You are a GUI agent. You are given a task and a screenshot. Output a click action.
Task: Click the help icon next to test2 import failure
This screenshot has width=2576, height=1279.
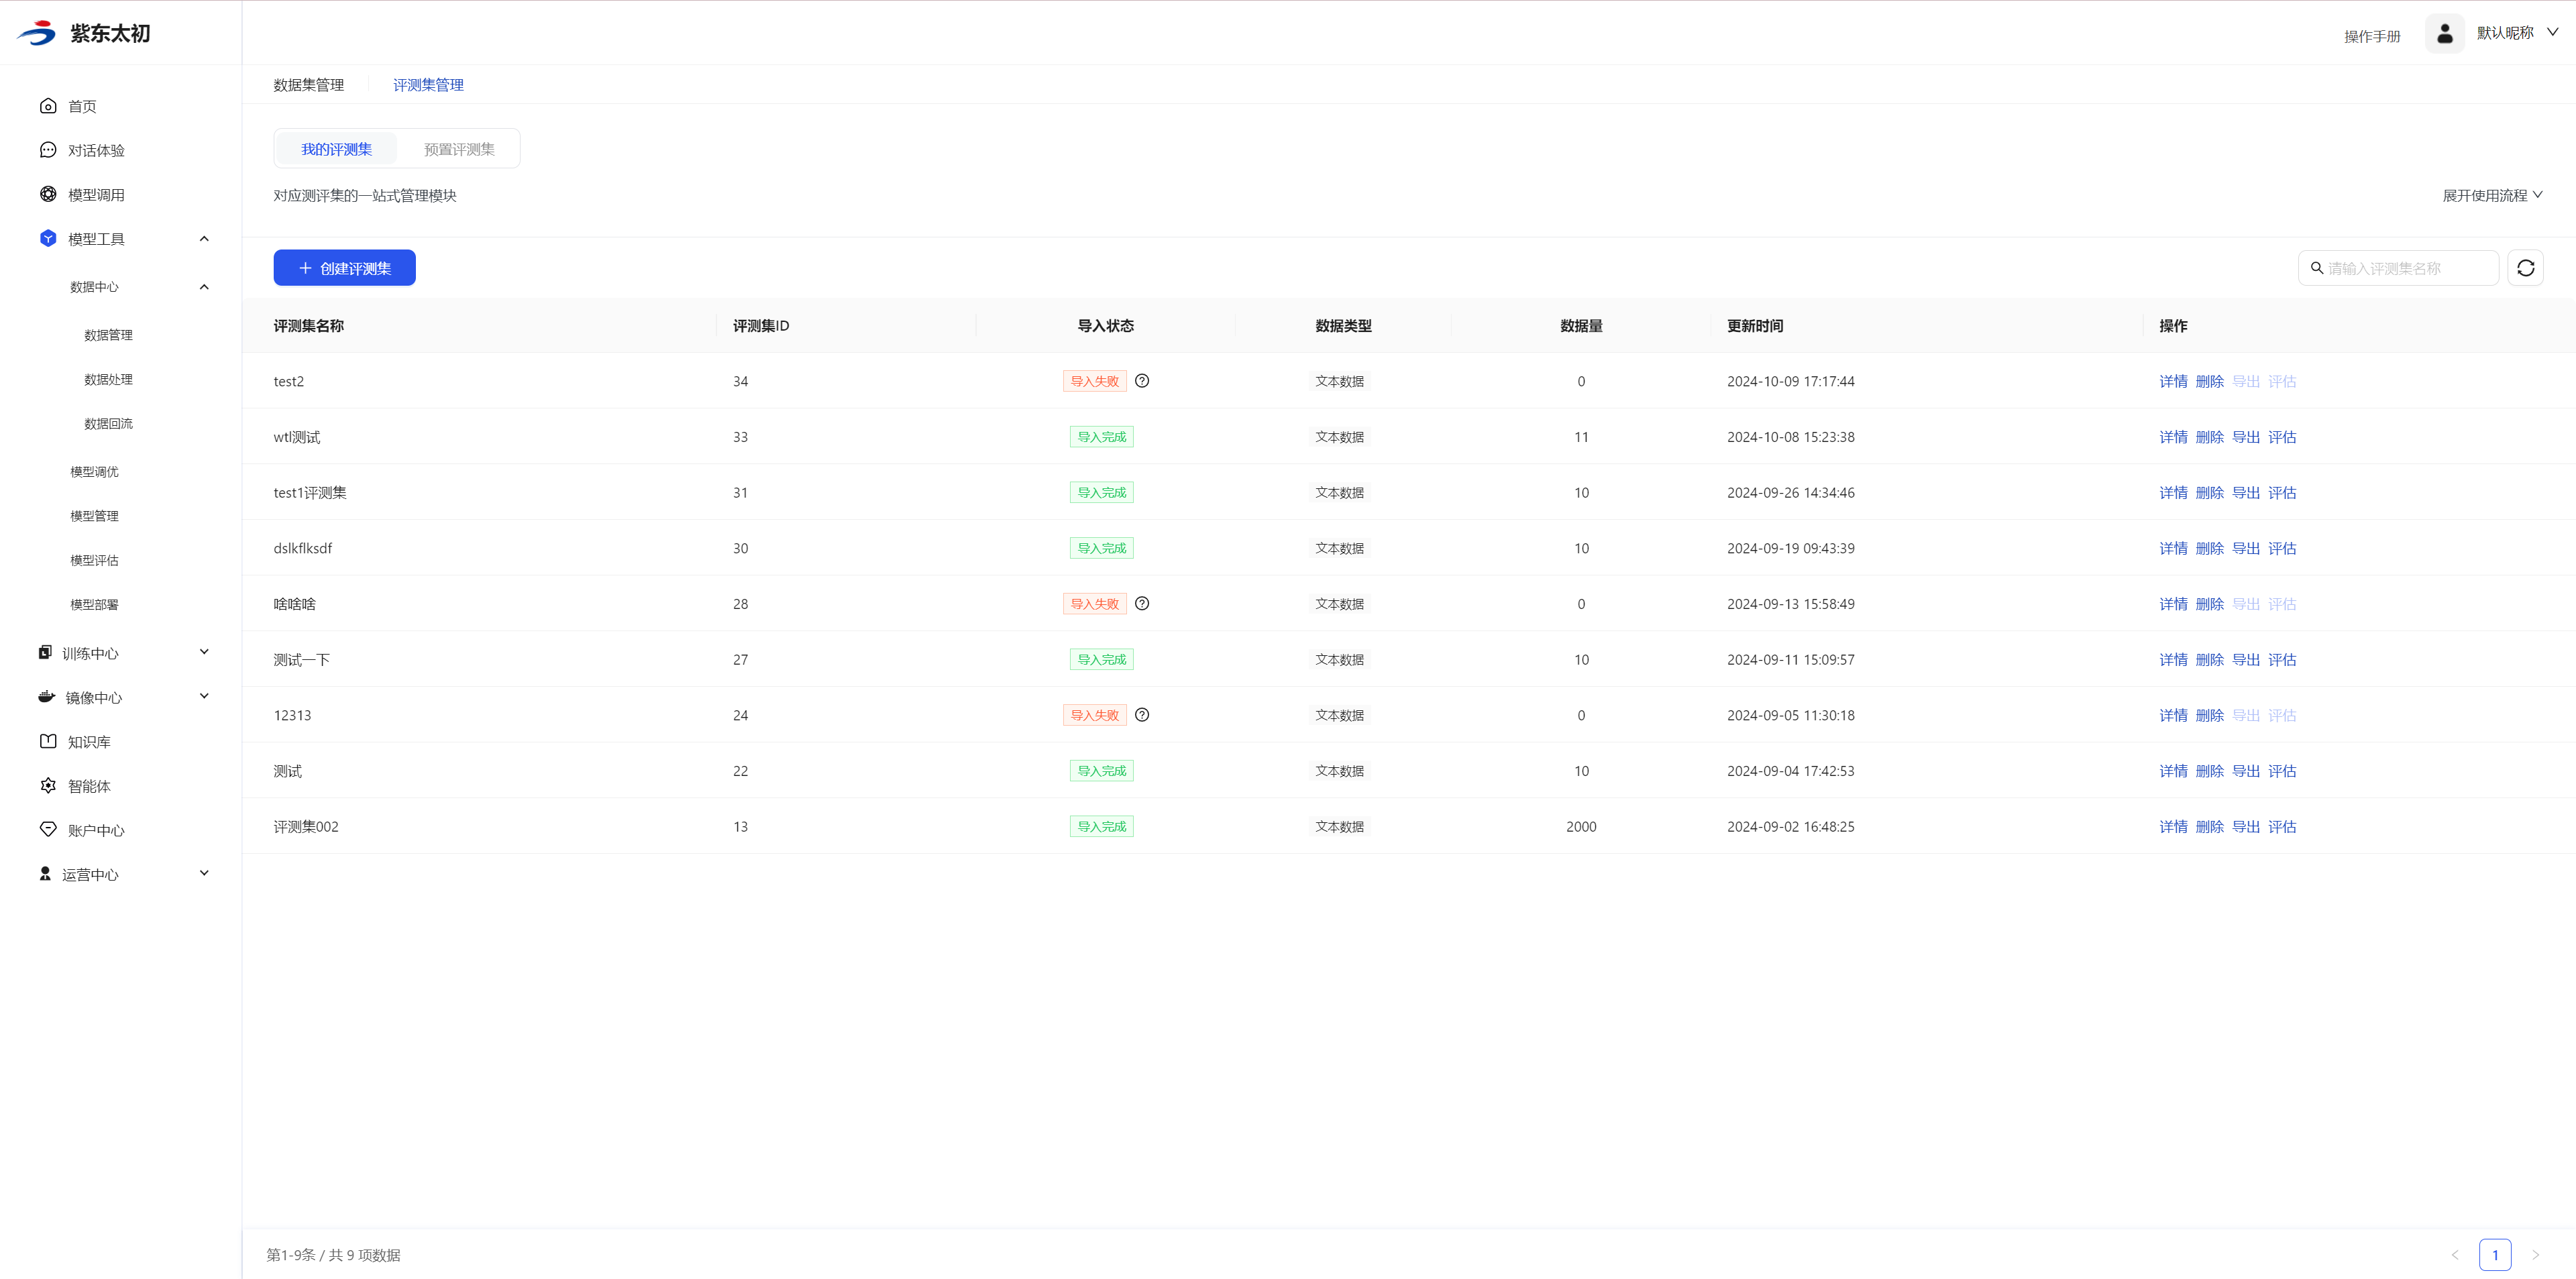click(x=1141, y=381)
